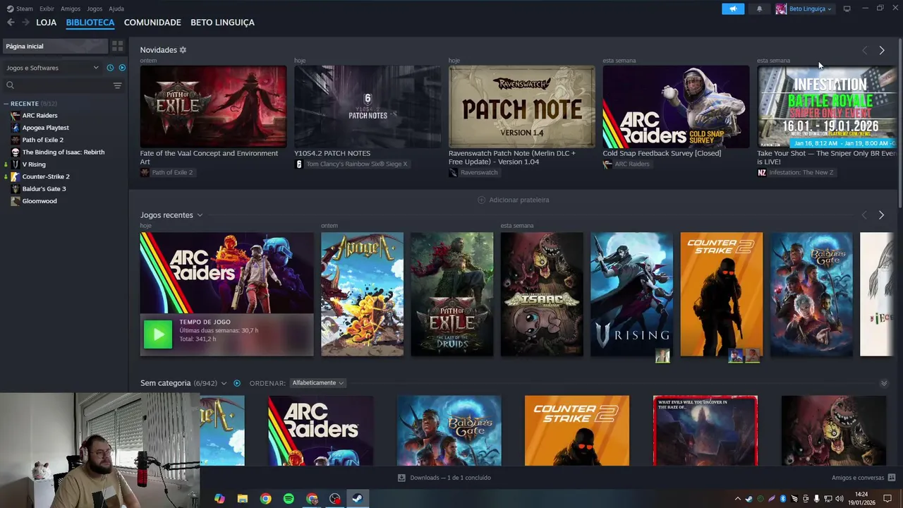Open Windows notification center icon

pos(887,499)
